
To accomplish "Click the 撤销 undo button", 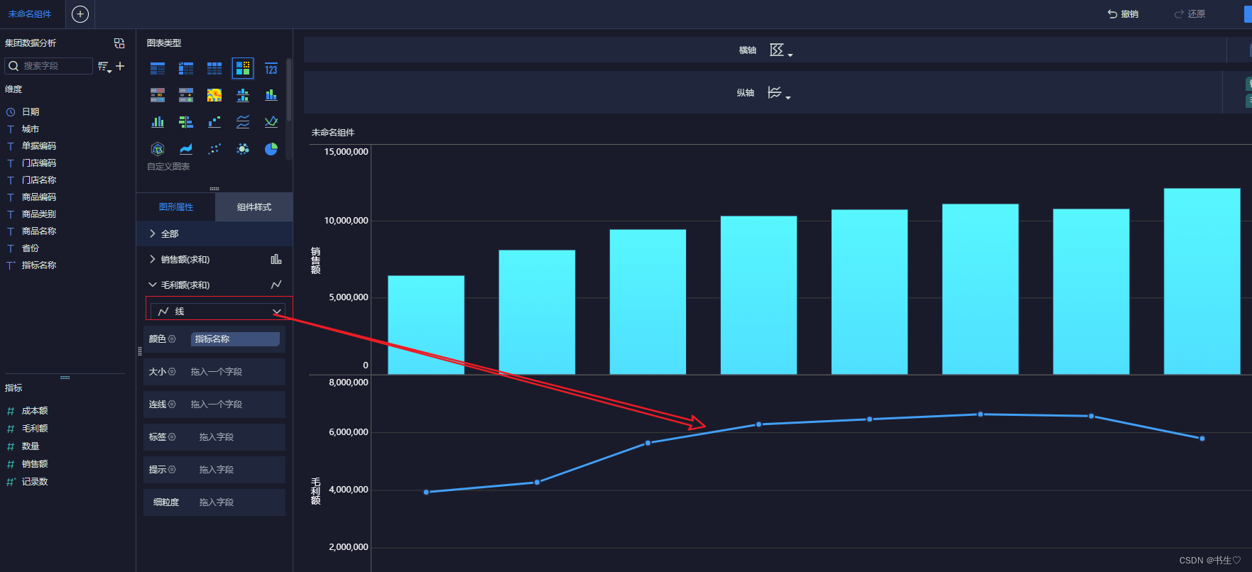I will [x=1123, y=14].
